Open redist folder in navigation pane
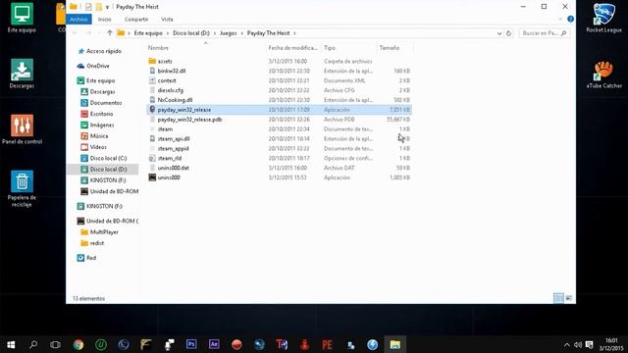Image resolution: width=628 pixels, height=353 pixels. pos(97,243)
